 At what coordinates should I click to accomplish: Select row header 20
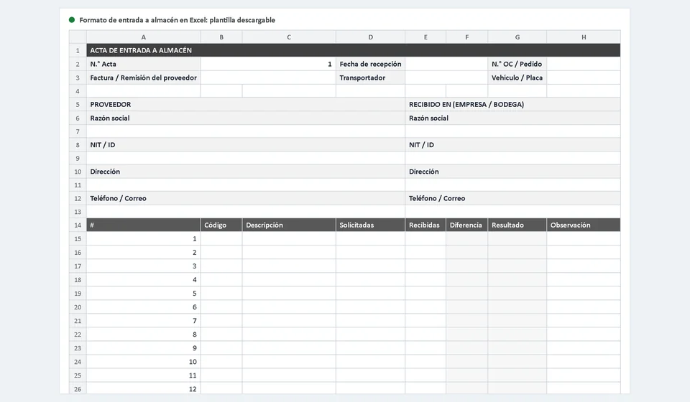(78, 307)
